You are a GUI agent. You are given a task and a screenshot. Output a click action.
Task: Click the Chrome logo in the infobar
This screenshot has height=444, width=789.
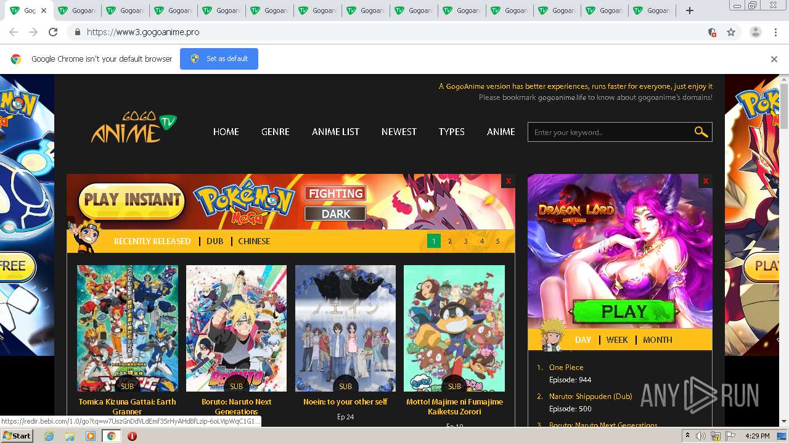click(x=16, y=59)
